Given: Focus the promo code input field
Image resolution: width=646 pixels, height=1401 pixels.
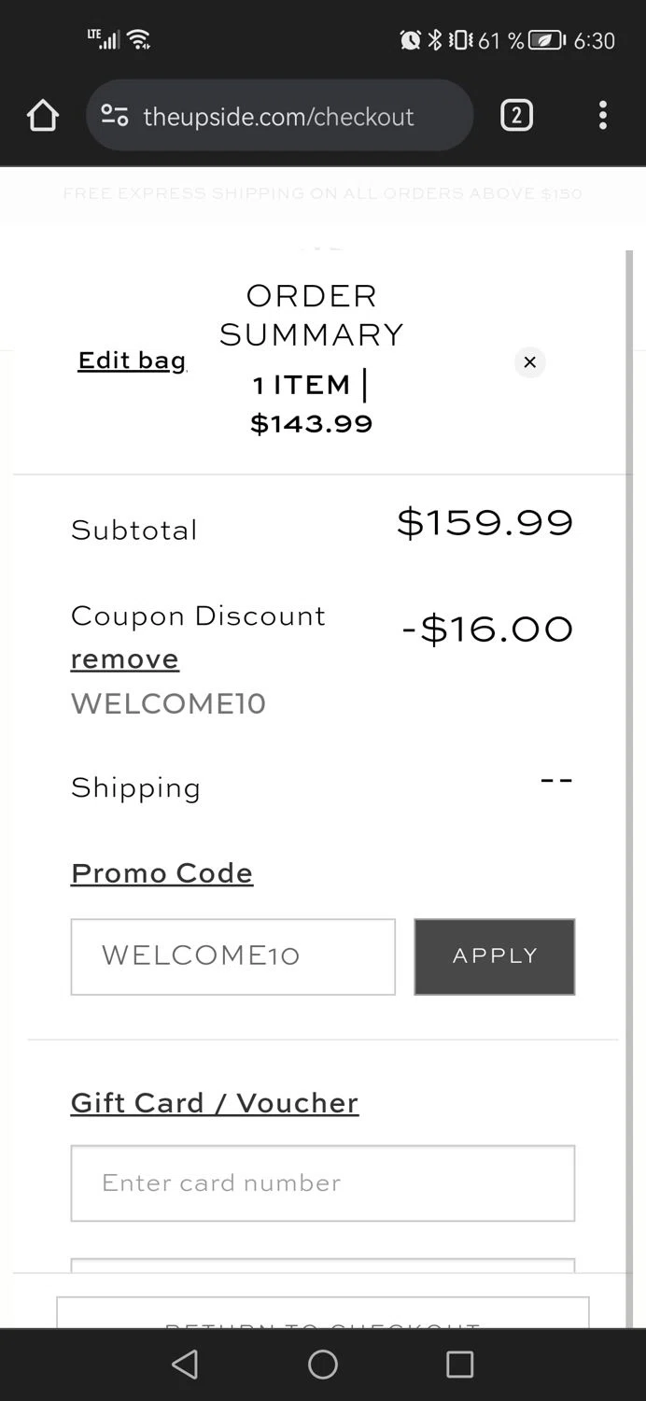Looking at the screenshot, I should 232,956.
